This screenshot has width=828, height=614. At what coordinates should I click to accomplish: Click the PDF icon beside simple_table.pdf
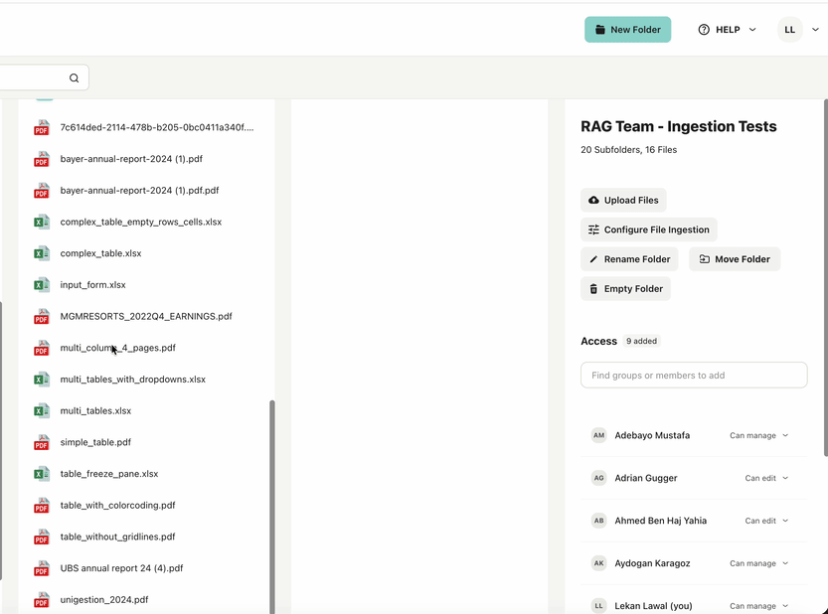point(42,442)
